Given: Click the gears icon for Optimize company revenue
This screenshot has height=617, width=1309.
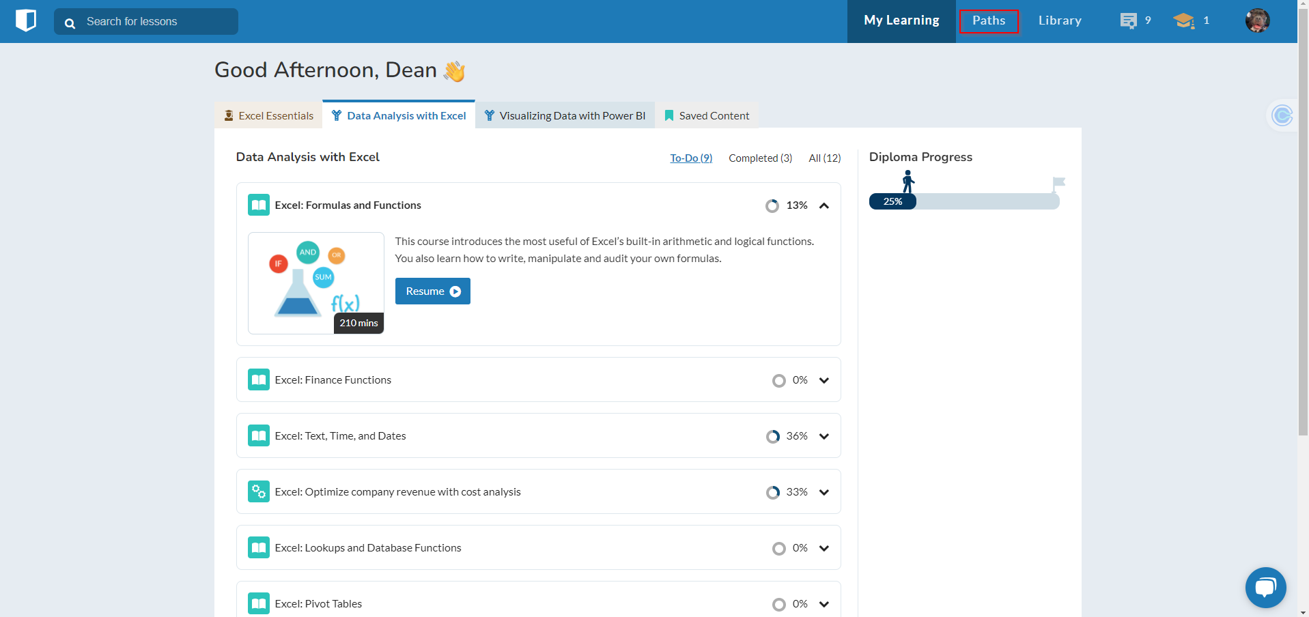Looking at the screenshot, I should [x=259, y=491].
